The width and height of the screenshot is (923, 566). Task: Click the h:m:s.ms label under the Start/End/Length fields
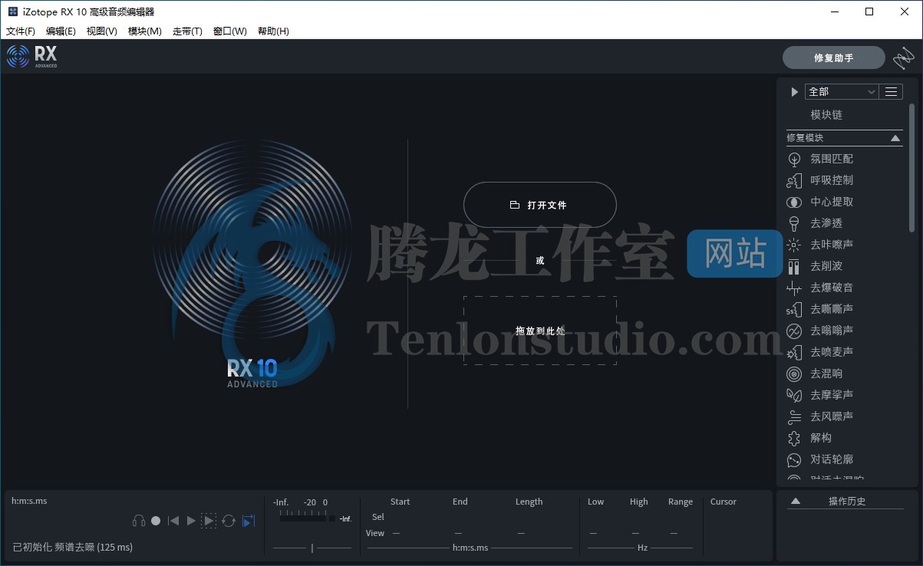tap(470, 548)
